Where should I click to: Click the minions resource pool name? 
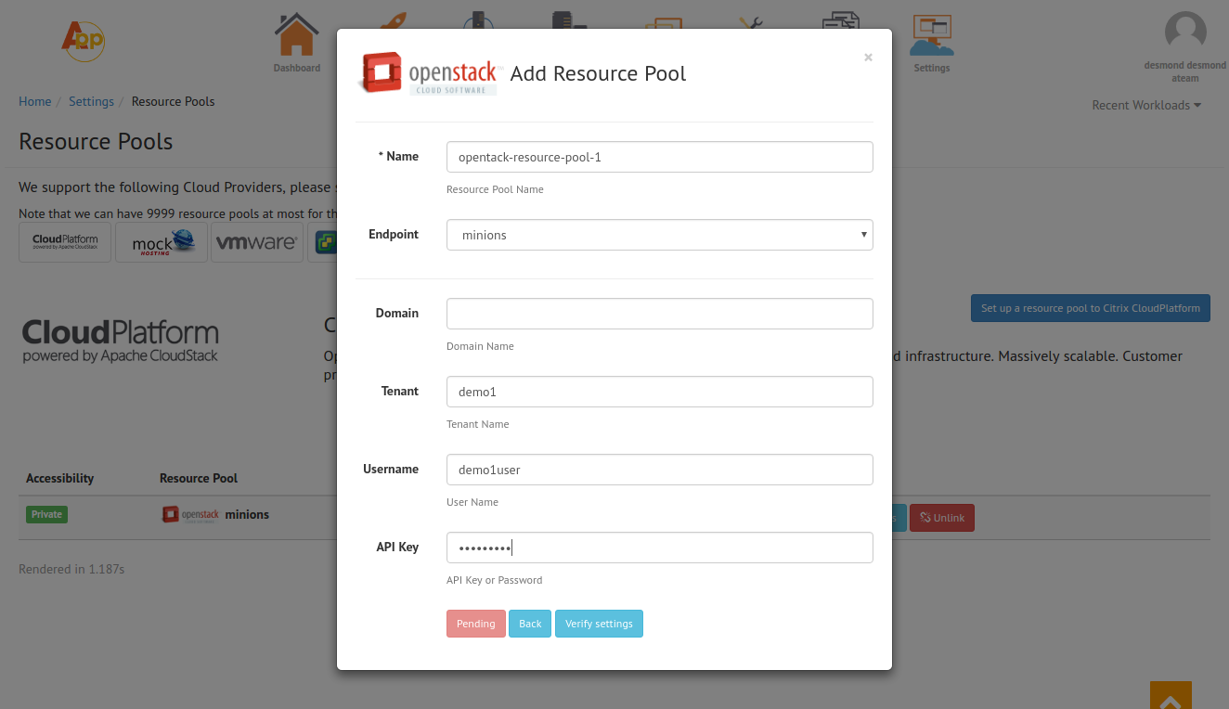click(247, 514)
